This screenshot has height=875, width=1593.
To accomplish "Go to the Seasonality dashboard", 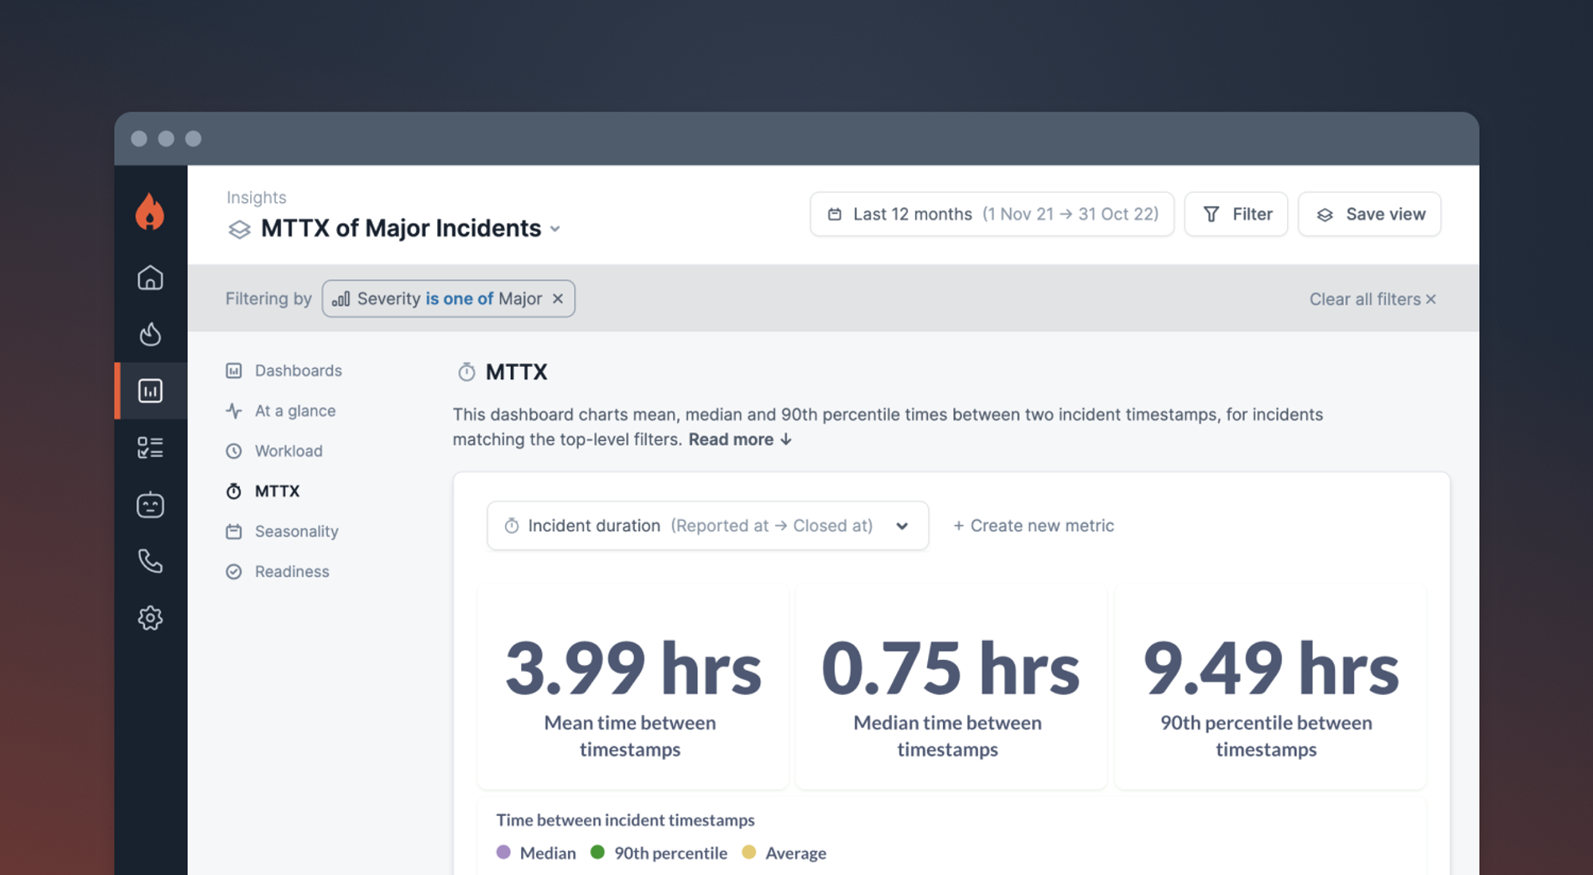I will pyautogui.click(x=296, y=531).
